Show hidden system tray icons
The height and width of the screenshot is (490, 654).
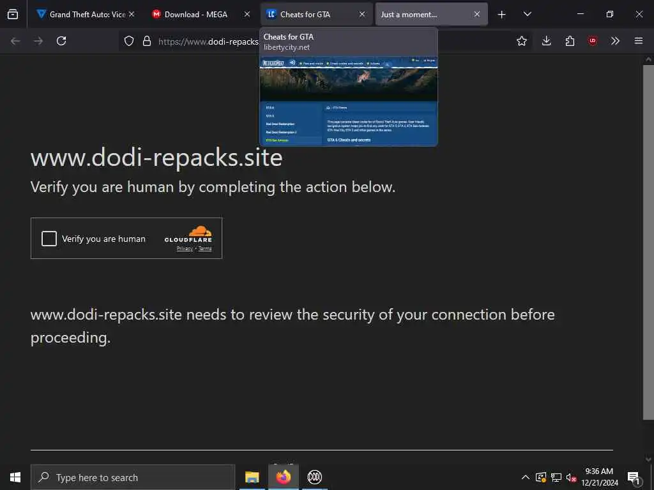point(526,477)
